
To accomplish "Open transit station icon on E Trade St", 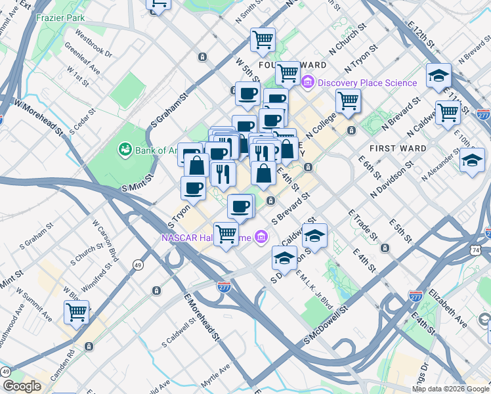I will point(385,248).
